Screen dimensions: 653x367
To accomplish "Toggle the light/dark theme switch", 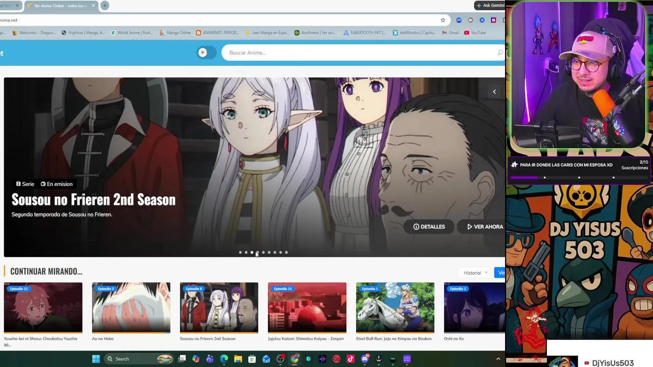I will click(x=207, y=53).
